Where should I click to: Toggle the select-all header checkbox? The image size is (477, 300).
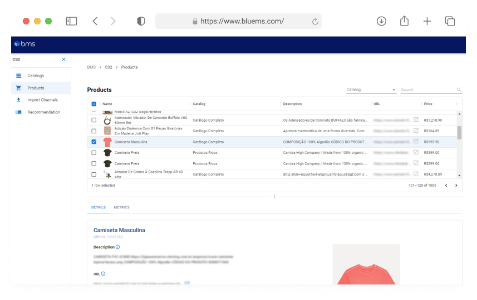point(94,104)
